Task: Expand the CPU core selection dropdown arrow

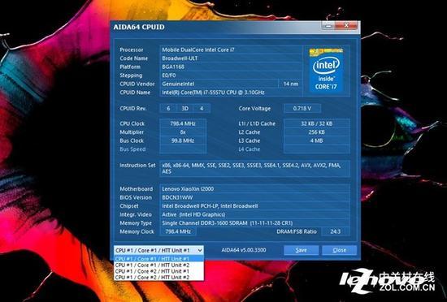Action: click(x=200, y=250)
